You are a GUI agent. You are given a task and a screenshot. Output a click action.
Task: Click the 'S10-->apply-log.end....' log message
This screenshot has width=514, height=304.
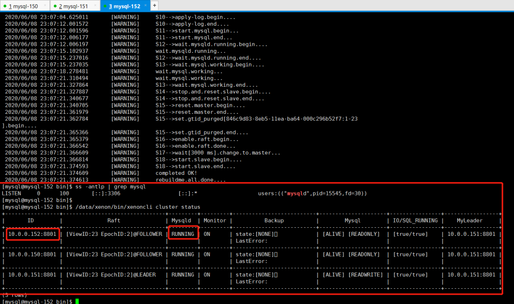tap(192, 24)
